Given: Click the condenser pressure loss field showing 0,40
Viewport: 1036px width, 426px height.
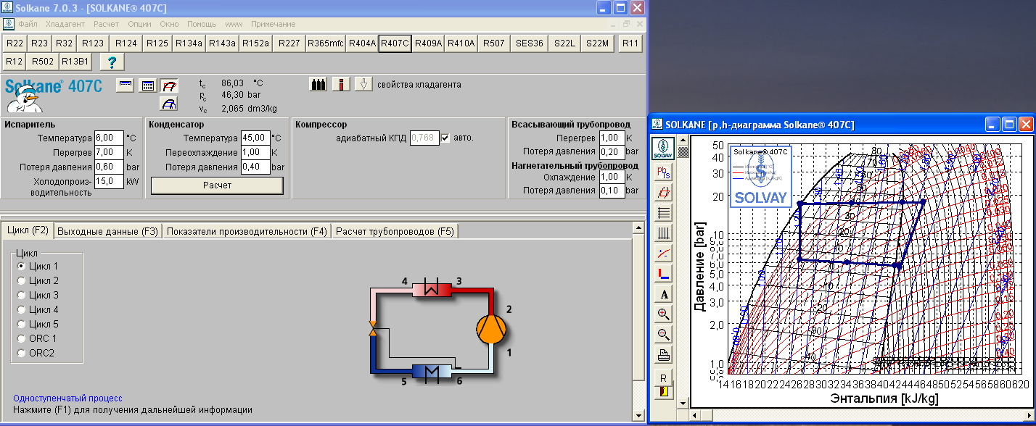Looking at the screenshot, I should [x=255, y=167].
